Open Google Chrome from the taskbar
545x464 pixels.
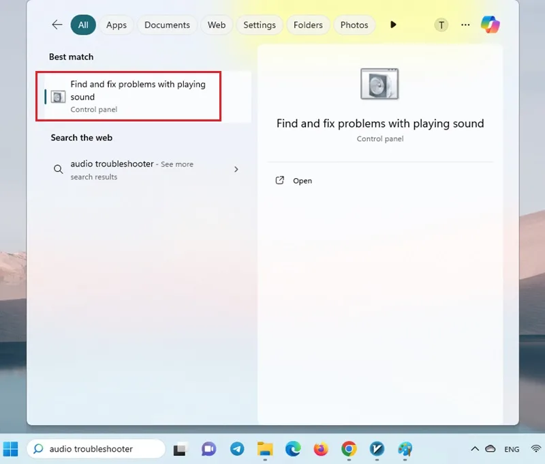(x=349, y=449)
